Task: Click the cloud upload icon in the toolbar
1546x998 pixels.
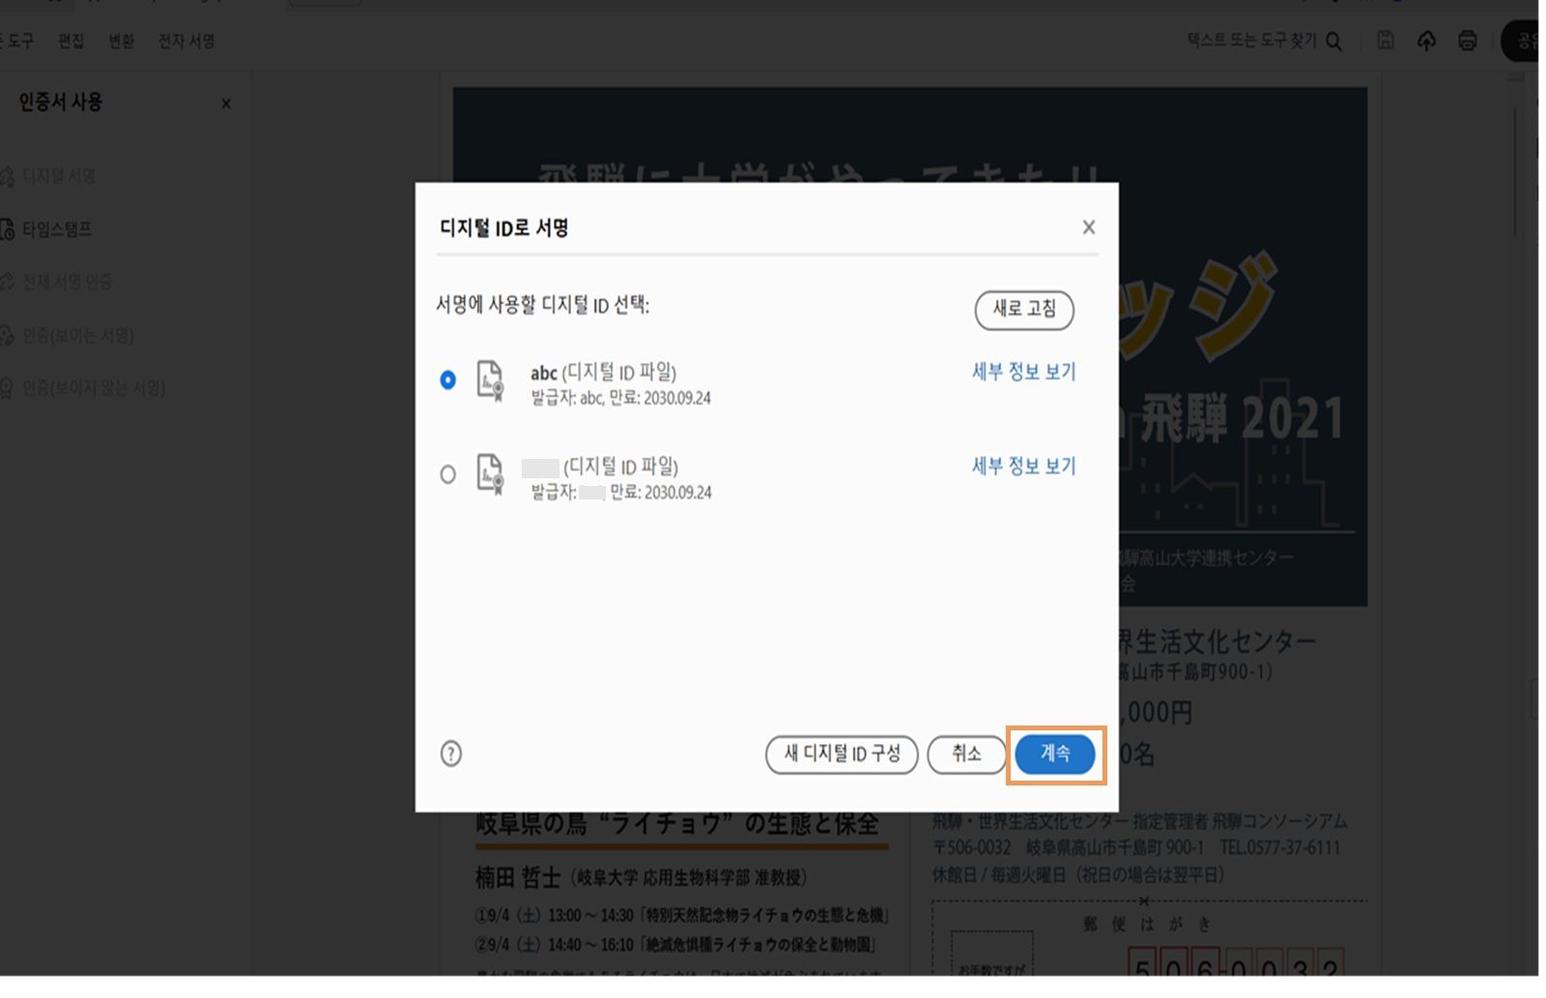Action: click(1426, 41)
